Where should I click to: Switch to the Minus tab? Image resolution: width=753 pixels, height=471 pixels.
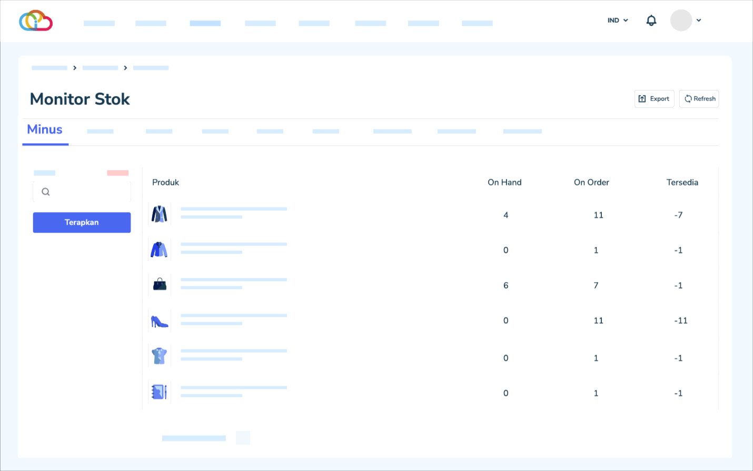point(45,130)
